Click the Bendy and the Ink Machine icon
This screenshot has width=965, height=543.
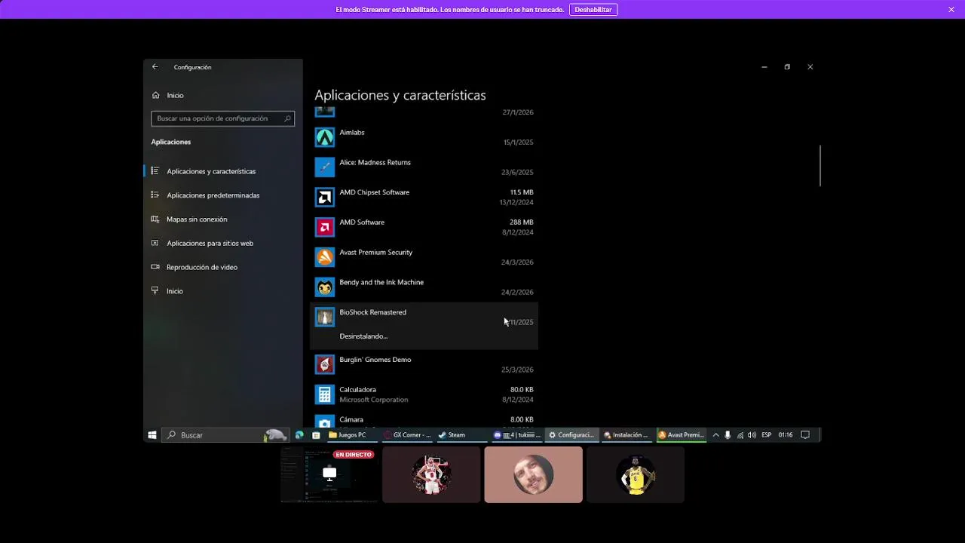click(x=325, y=287)
